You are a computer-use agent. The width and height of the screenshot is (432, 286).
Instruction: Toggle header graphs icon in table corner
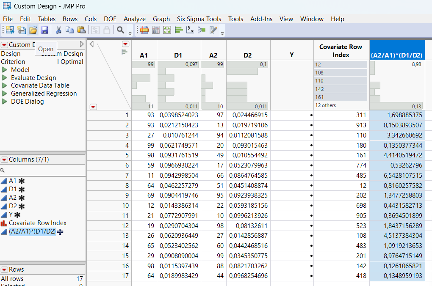[125, 52]
